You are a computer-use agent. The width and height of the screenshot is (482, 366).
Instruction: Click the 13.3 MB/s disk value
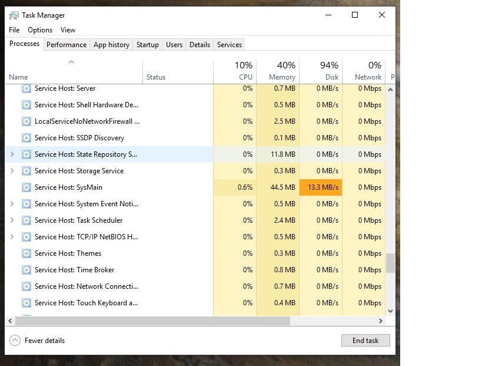[323, 187]
